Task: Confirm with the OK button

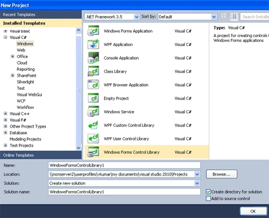Action: (x=253, y=211)
